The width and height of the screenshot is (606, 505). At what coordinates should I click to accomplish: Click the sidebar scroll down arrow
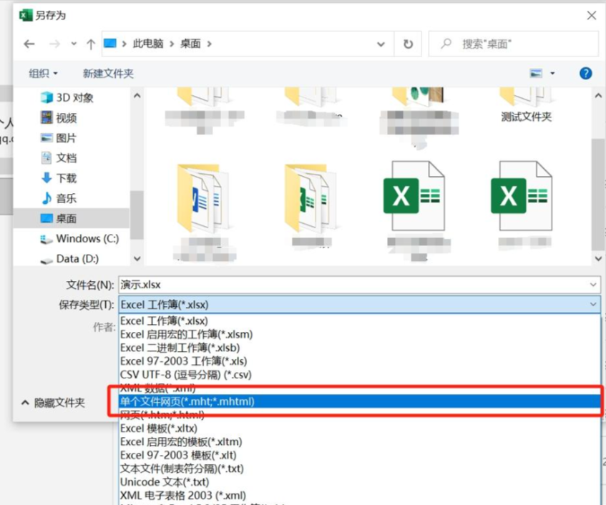pyautogui.click(x=137, y=258)
